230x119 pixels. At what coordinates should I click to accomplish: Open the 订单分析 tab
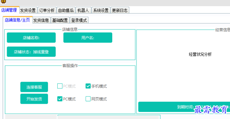tap(47, 10)
